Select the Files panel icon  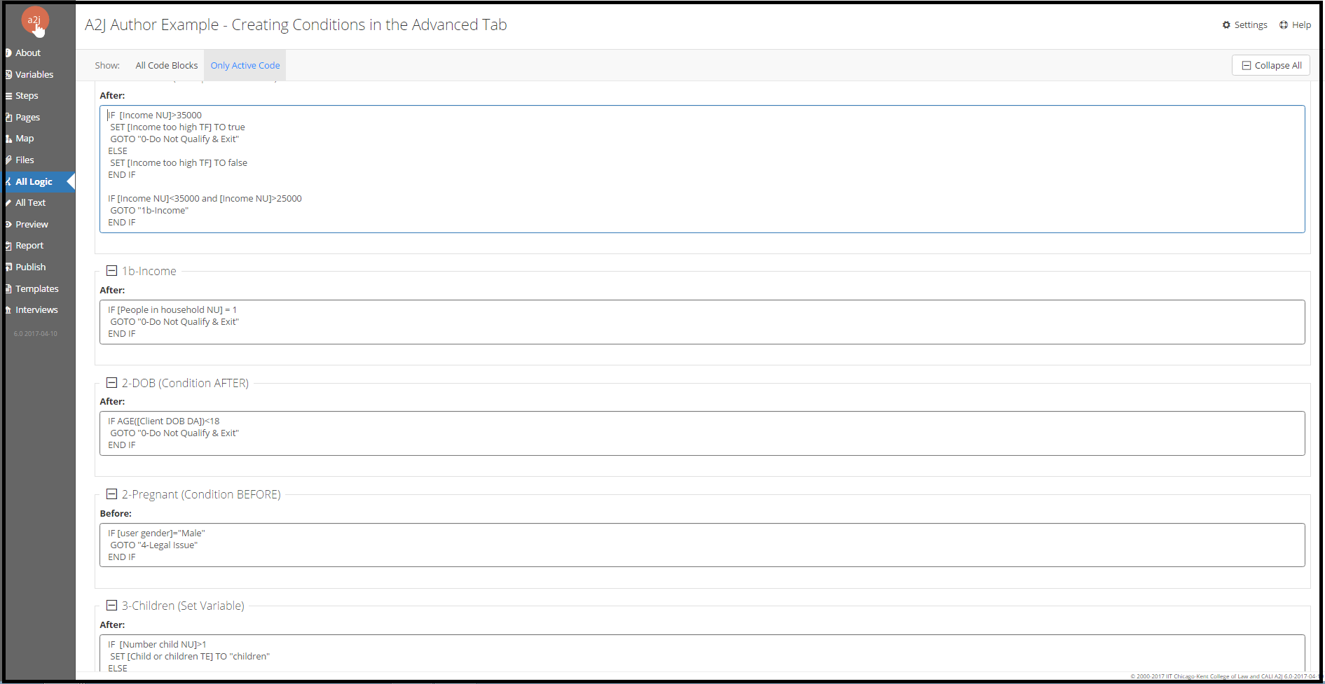tap(24, 160)
